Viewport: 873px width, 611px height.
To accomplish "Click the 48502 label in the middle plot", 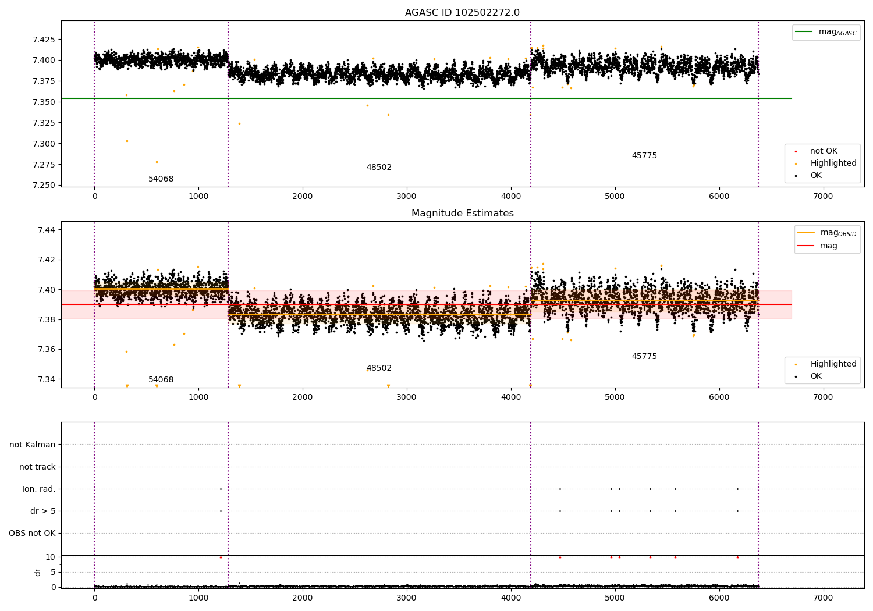I will 379,368.
